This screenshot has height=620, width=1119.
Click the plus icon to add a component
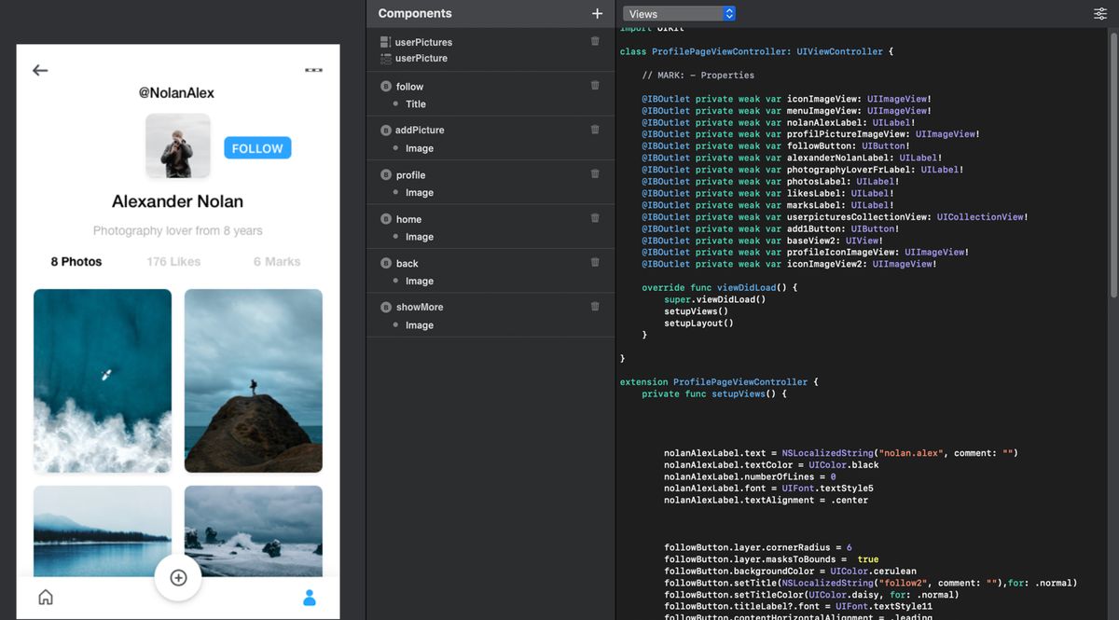click(597, 14)
